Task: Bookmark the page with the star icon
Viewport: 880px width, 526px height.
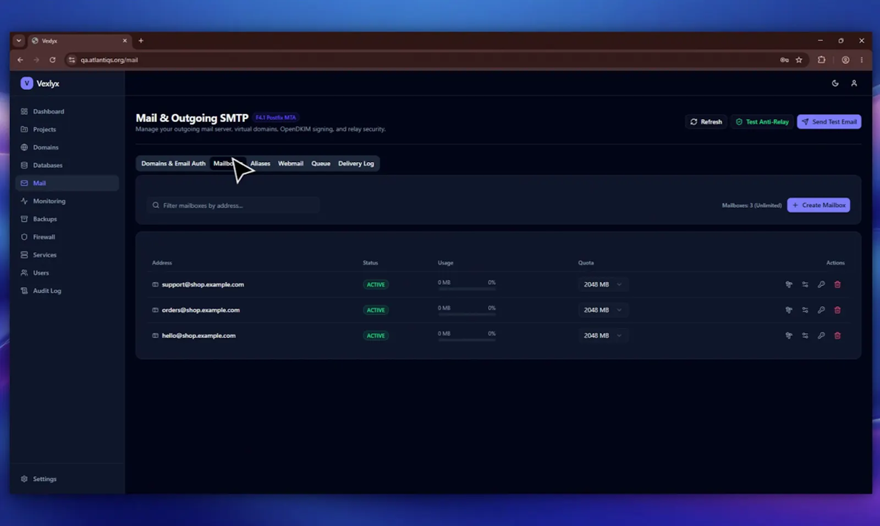Action: [x=799, y=60]
